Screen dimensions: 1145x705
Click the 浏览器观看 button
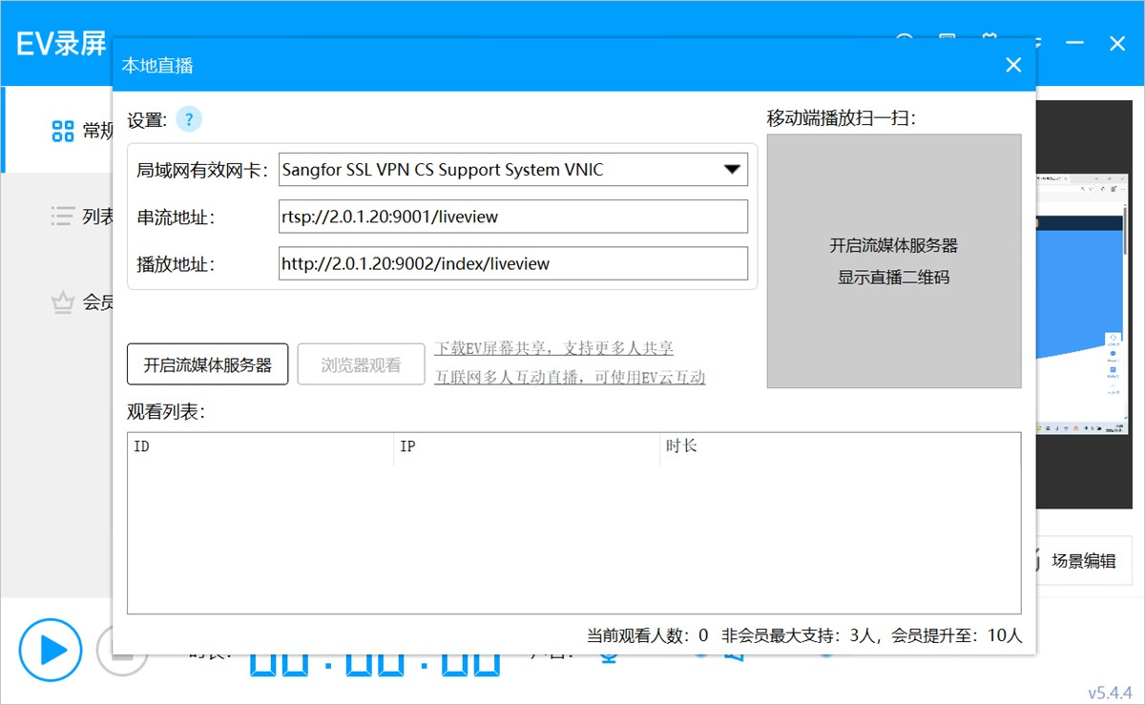click(361, 364)
